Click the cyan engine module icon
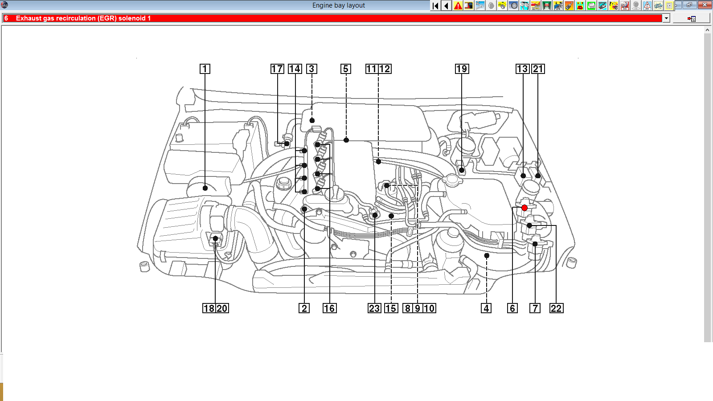The height and width of the screenshot is (401, 713). coord(602,6)
